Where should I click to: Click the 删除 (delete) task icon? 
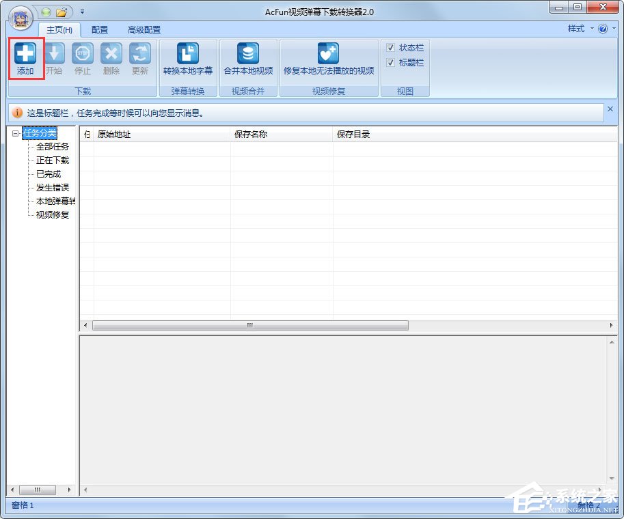click(111, 59)
